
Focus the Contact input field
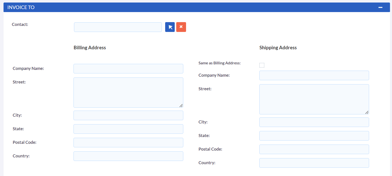[118, 27]
